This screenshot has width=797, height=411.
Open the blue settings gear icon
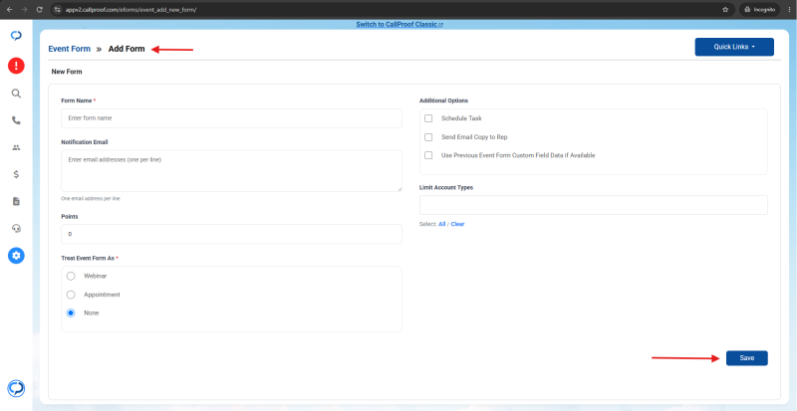point(16,256)
